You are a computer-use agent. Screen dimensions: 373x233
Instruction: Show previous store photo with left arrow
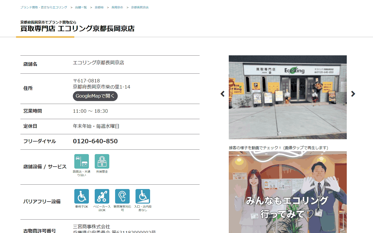pos(223,94)
